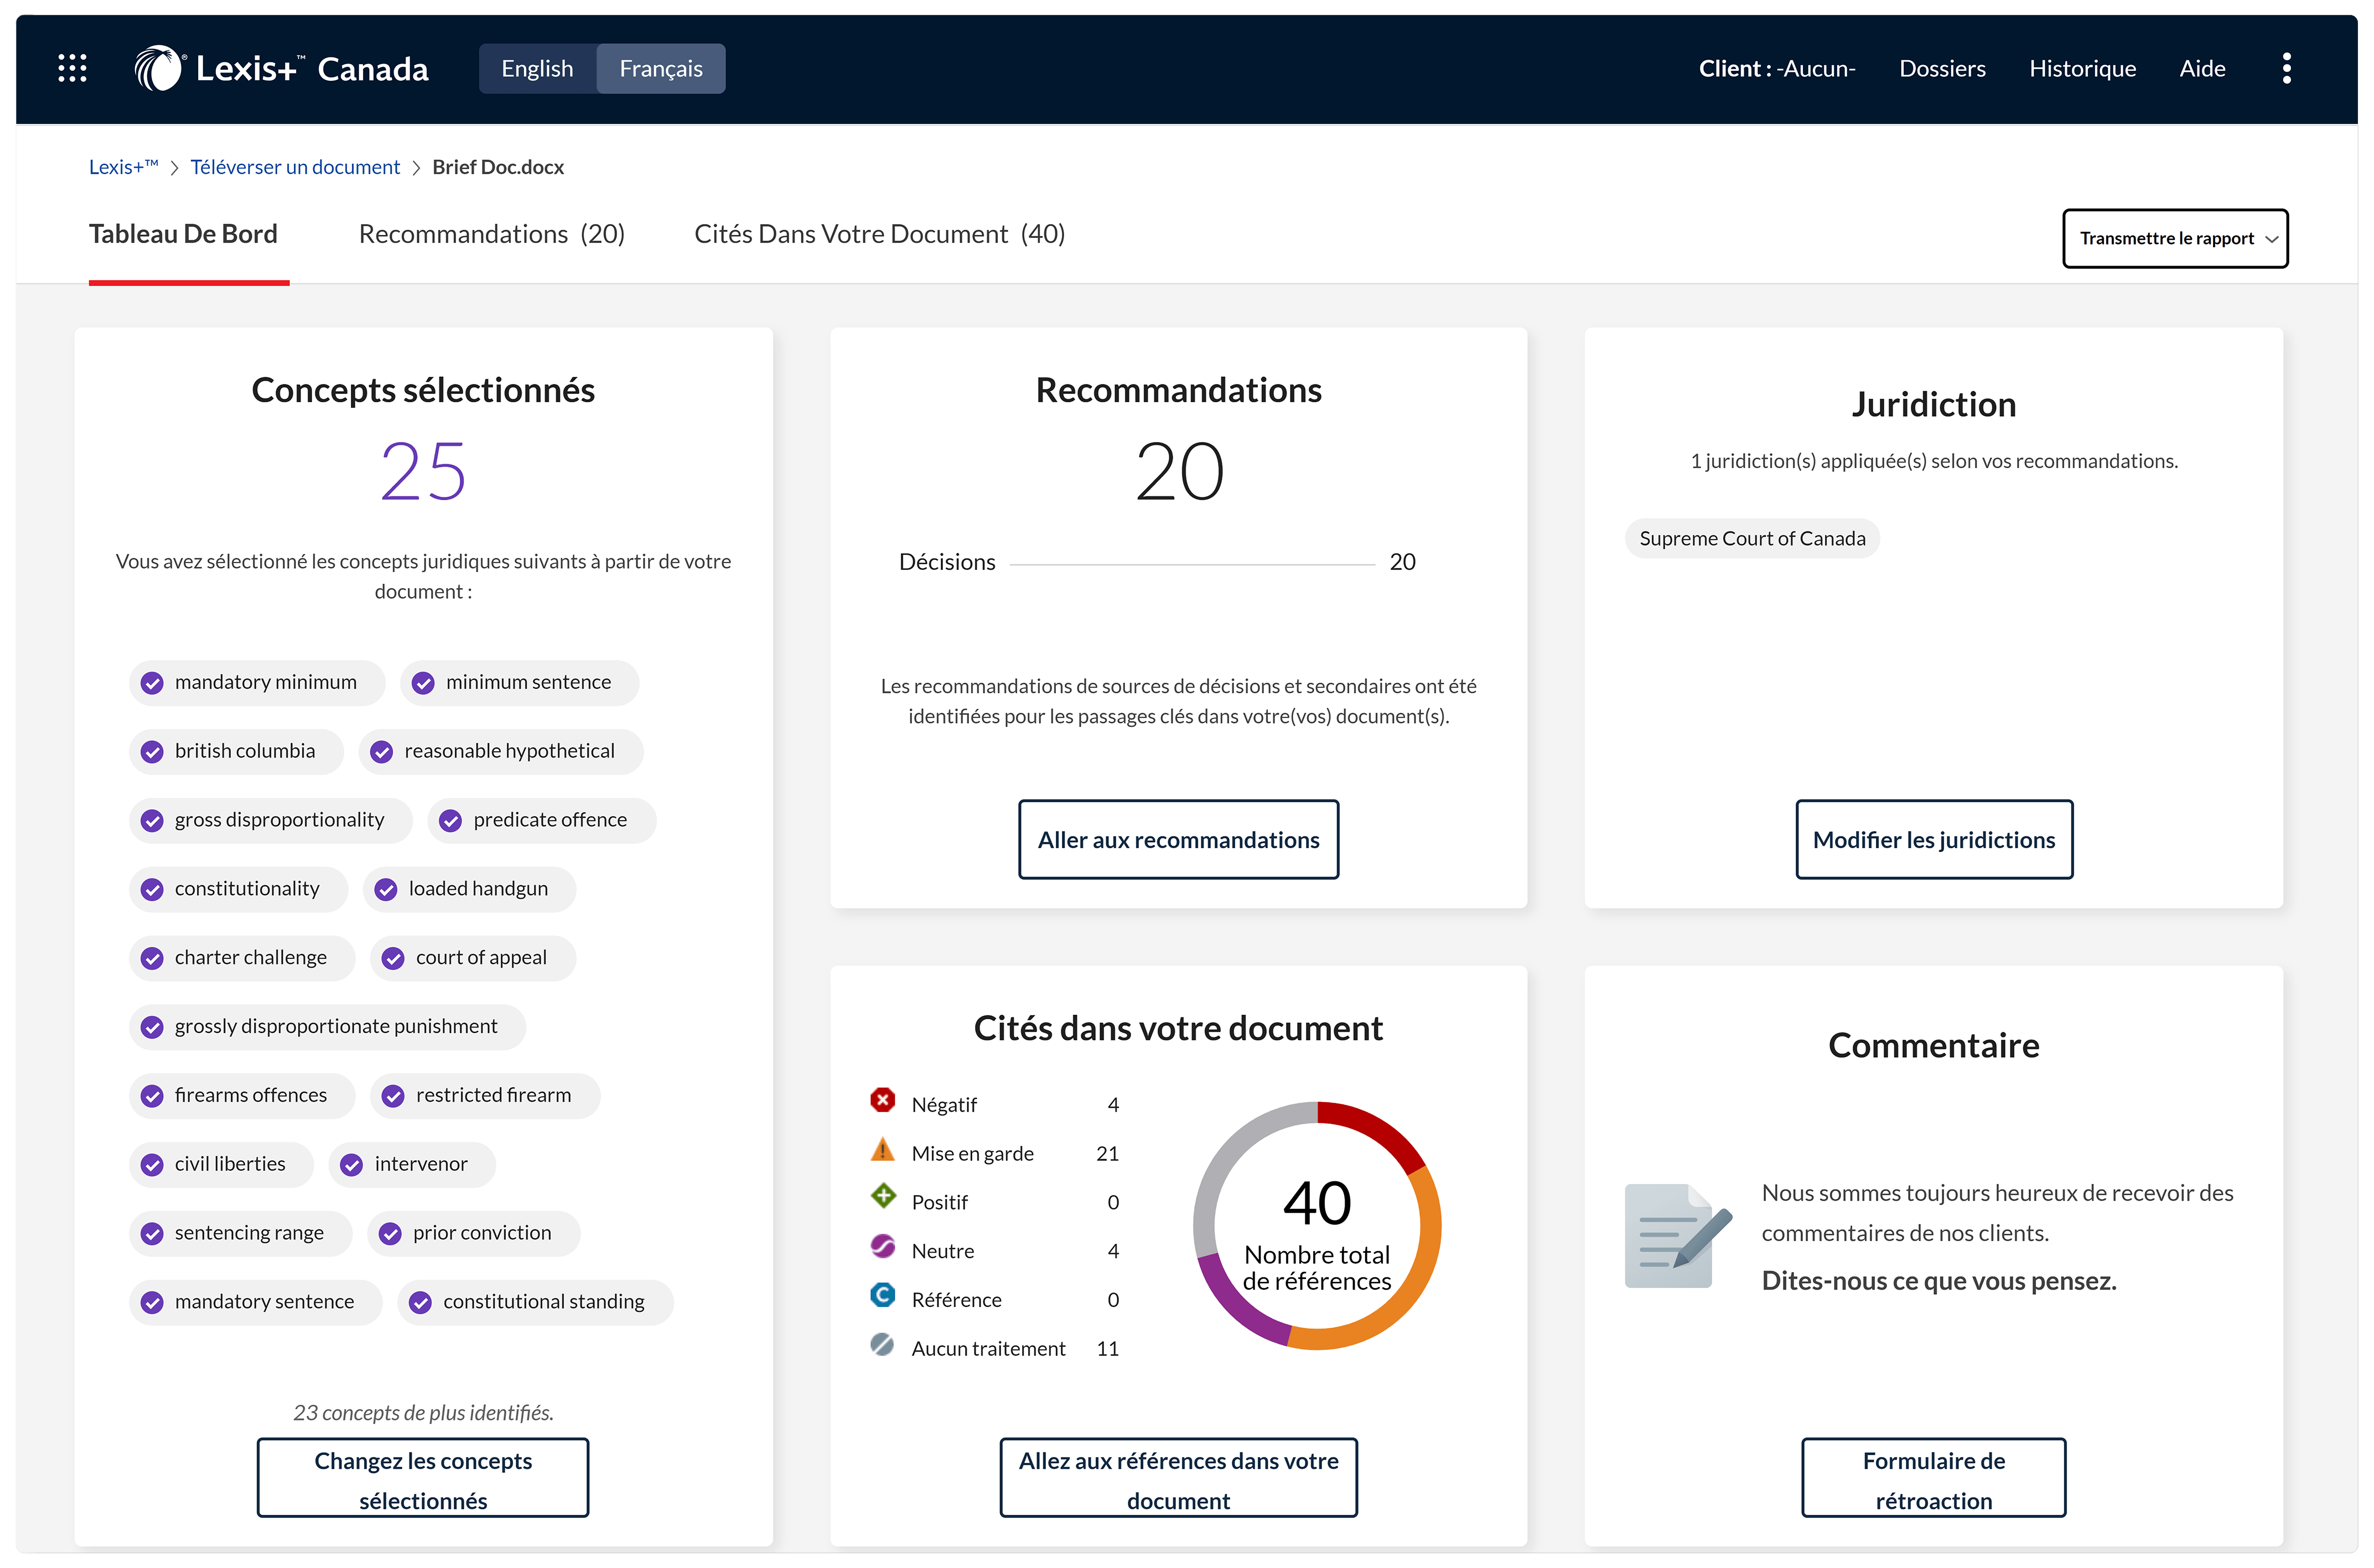Switch to Cités Dans Votre Document tab
The height and width of the screenshot is (1568, 2374).
click(x=879, y=234)
